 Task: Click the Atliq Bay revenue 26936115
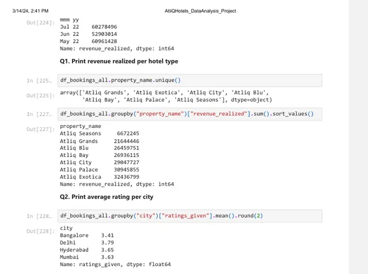click(126, 155)
